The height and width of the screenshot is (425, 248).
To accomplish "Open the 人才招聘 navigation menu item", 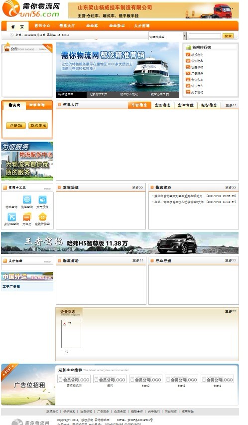I will coord(142,26).
